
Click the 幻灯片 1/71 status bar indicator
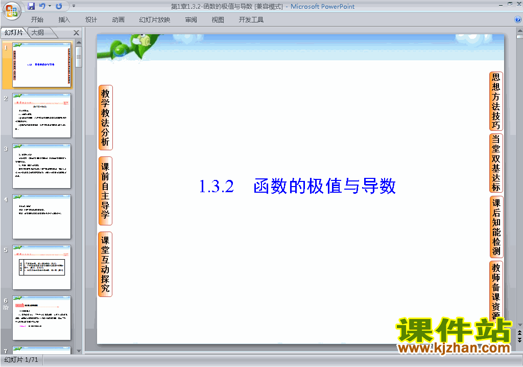click(21, 360)
